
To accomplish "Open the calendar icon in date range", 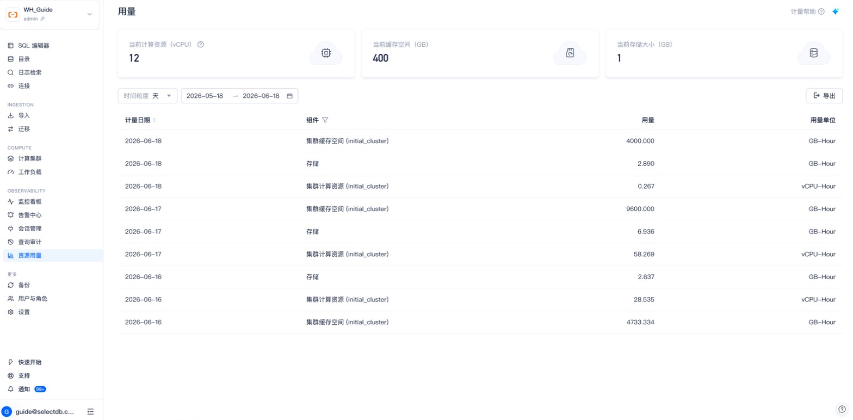I will click(x=289, y=96).
